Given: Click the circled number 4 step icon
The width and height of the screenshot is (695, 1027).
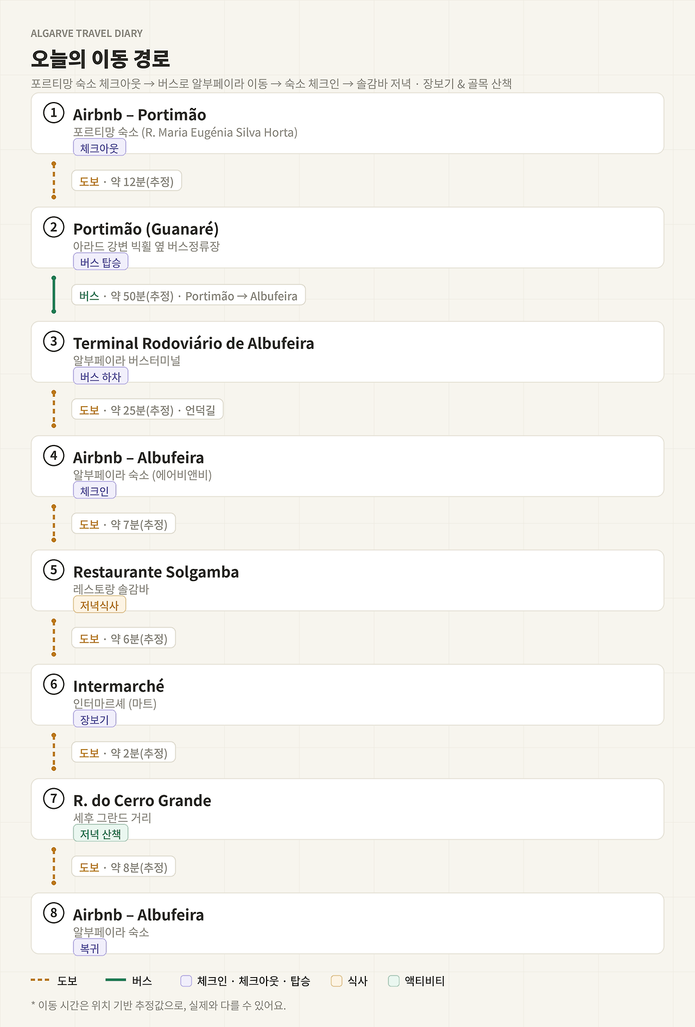Looking at the screenshot, I should pos(54,455).
